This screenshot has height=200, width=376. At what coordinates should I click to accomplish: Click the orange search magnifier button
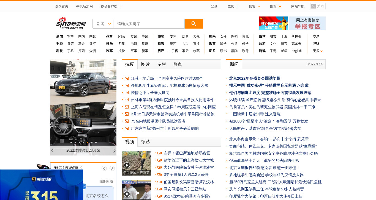(194, 24)
